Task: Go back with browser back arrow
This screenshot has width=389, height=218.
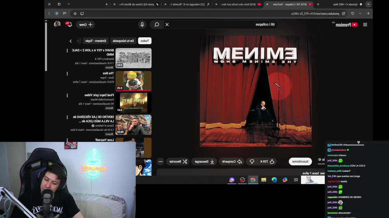Action: click(368, 13)
